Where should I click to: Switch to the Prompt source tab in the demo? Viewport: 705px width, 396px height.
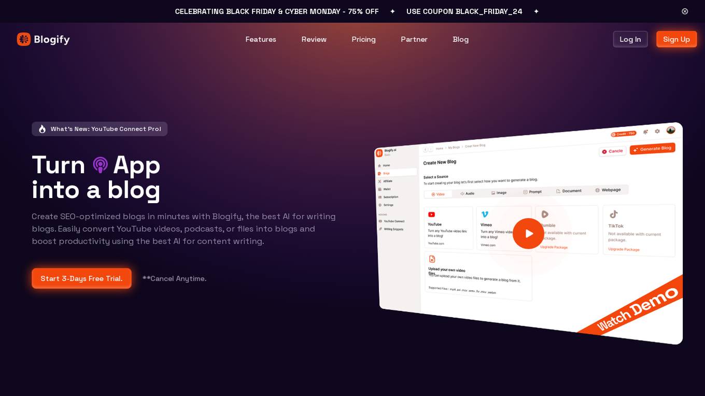pyautogui.click(x=532, y=192)
